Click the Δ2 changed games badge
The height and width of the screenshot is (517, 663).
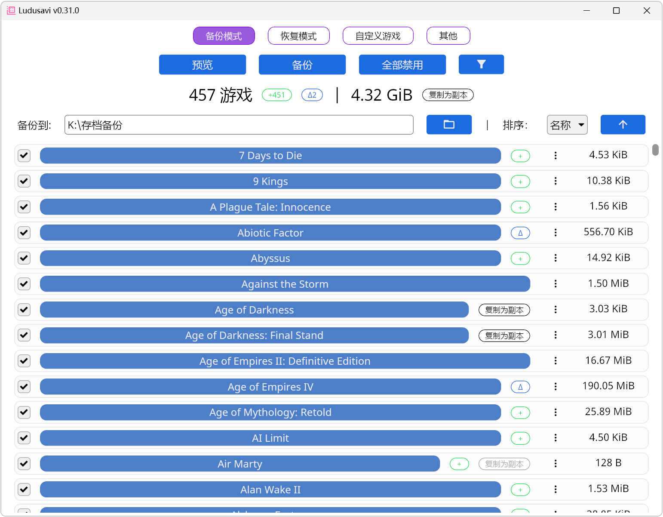tap(312, 95)
